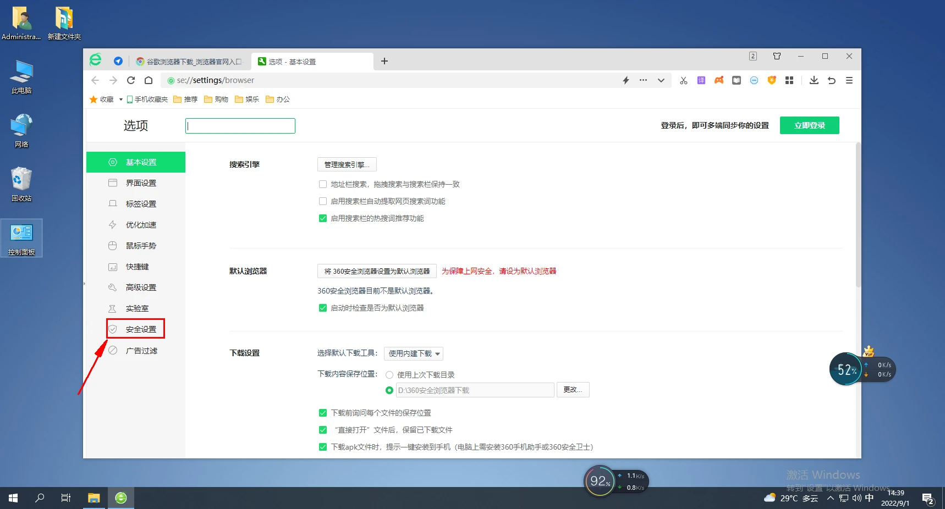Screen dimensions: 945x509
Task: Open the 手机收藏夹 bookmark
Action: [147, 99]
